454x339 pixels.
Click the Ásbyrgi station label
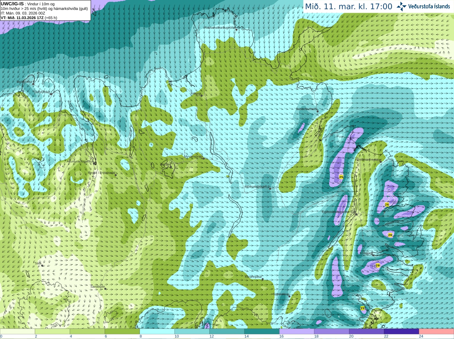(196, 93)
